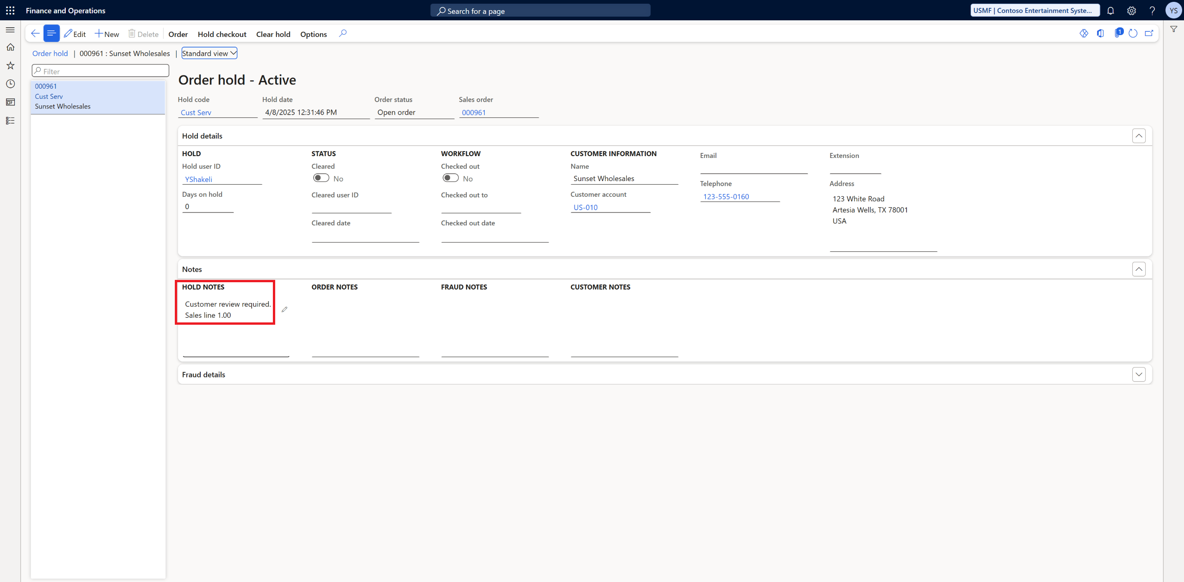The height and width of the screenshot is (582, 1184).
Task: Open notifications from the bell icon
Action: pos(1111,10)
